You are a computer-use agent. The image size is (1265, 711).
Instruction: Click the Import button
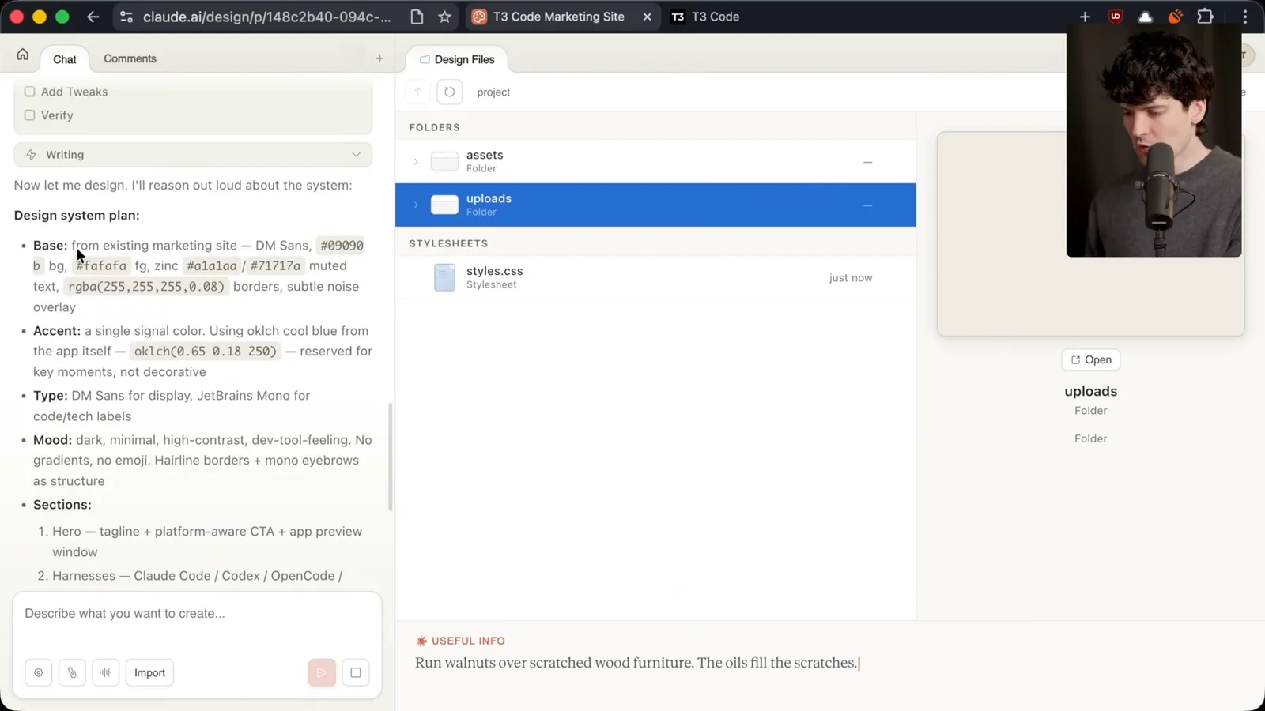pos(149,672)
